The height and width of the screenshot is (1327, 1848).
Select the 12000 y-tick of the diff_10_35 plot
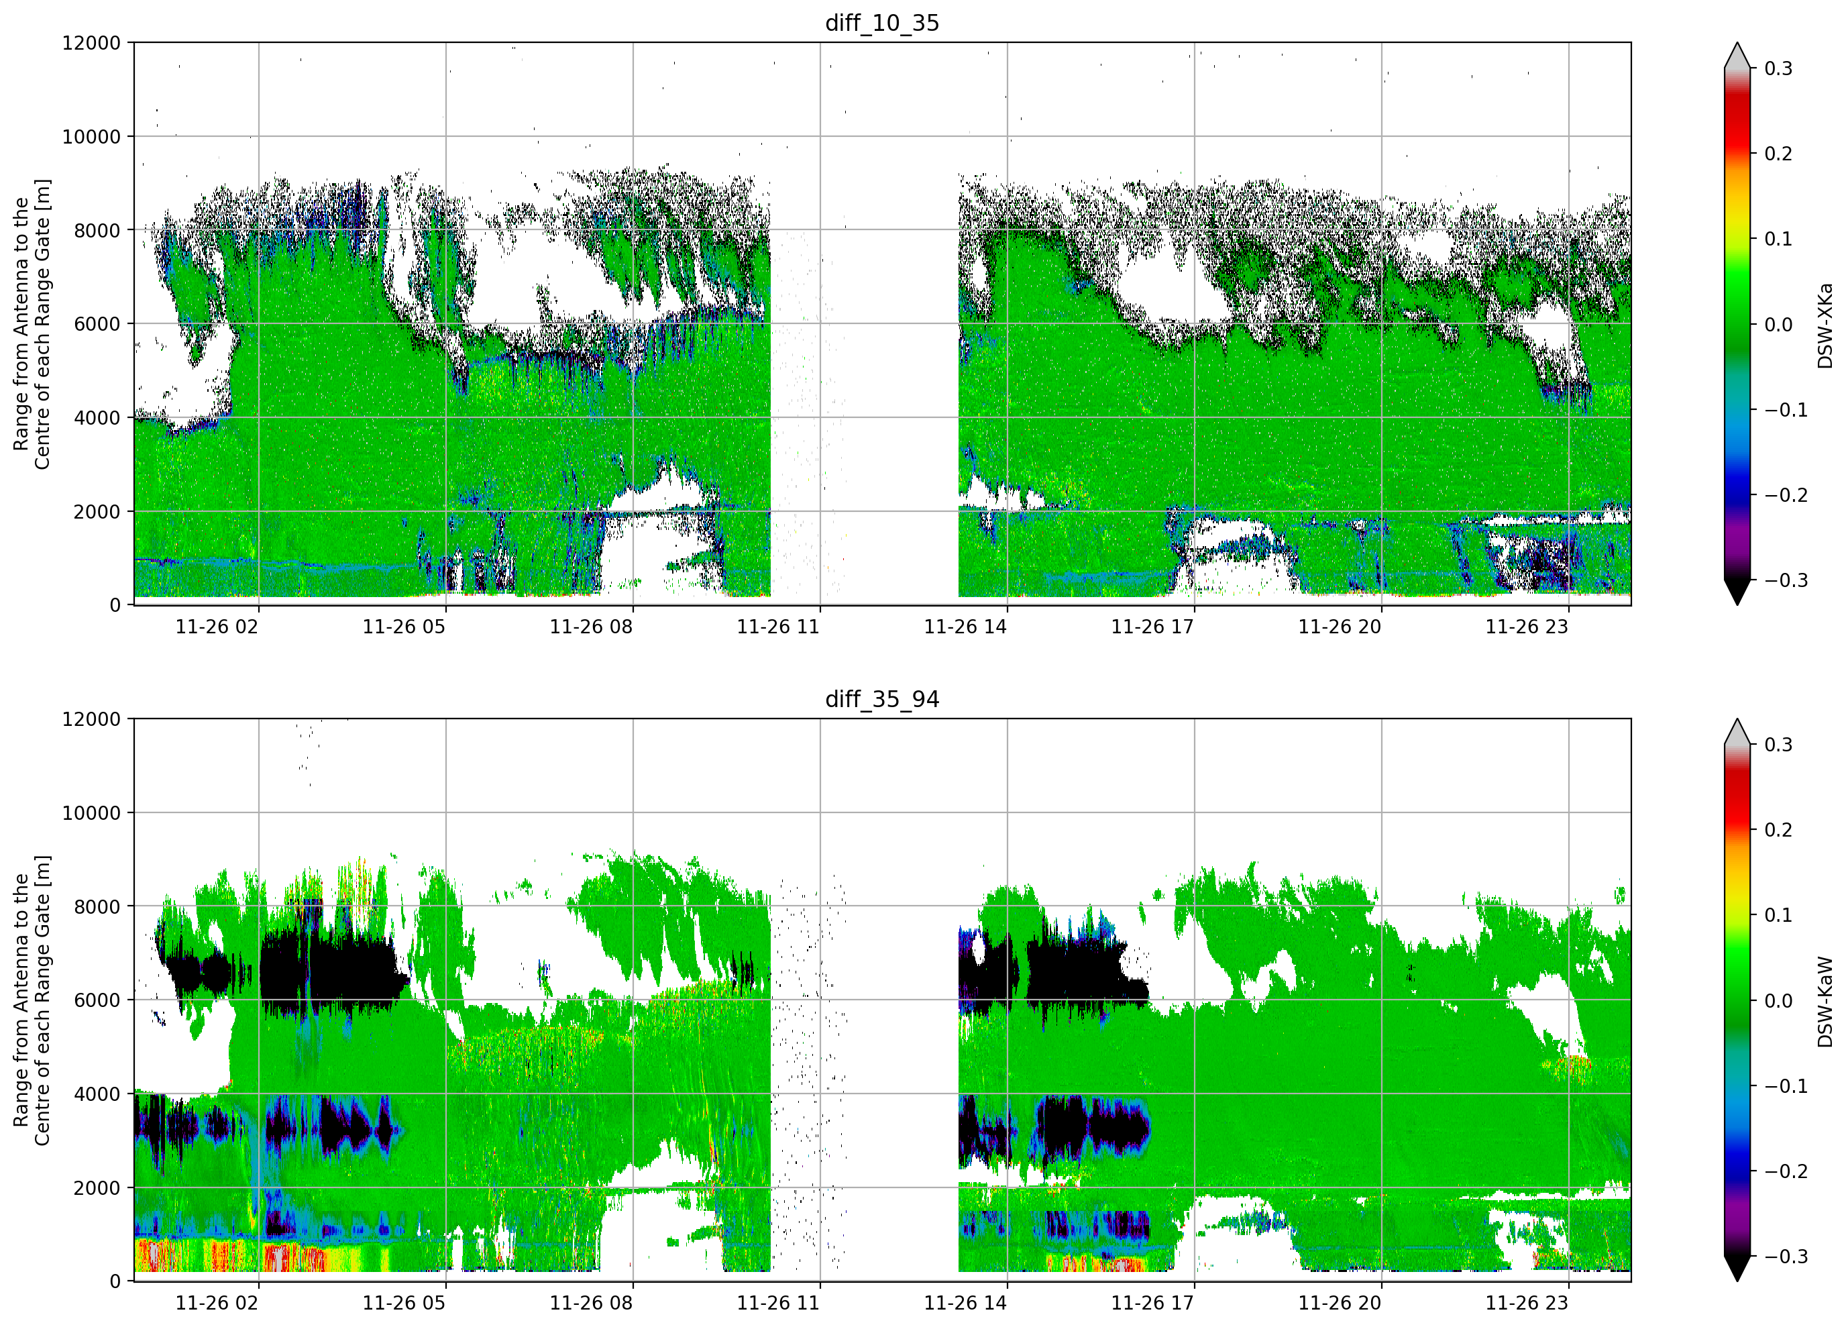point(91,43)
